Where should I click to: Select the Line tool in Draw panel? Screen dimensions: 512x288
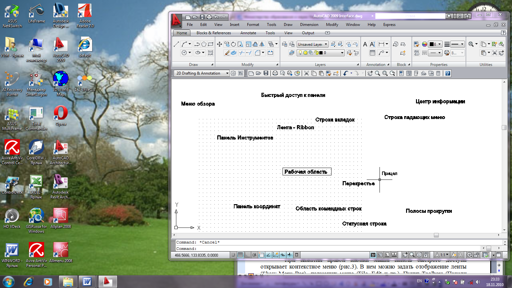pos(176,44)
